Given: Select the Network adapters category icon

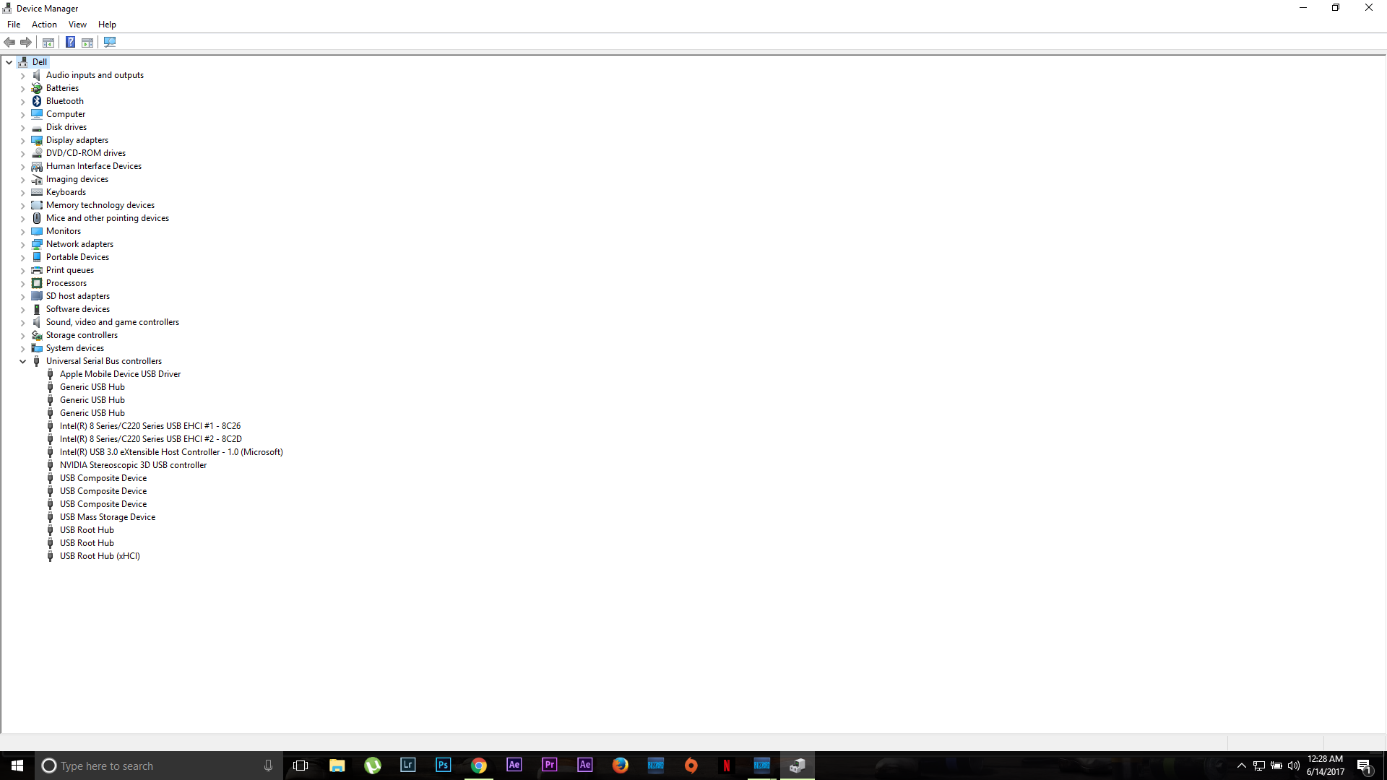Looking at the screenshot, I should 37,244.
